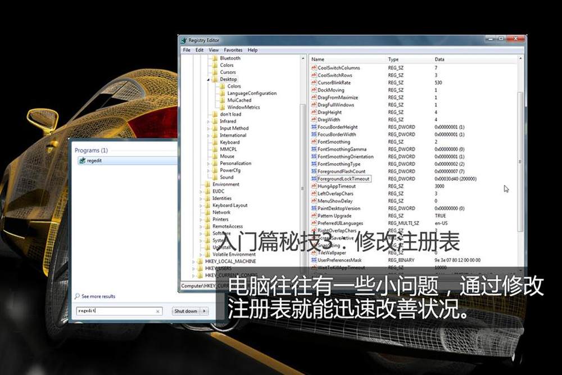Click the FocusBorderHeight DWORD value icon
This screenshot has width=562, height=375.
point(314,127)
